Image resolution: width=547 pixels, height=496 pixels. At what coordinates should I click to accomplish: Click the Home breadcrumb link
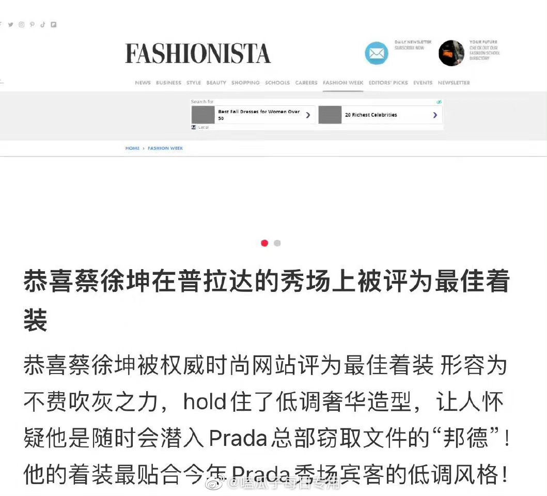133,148
